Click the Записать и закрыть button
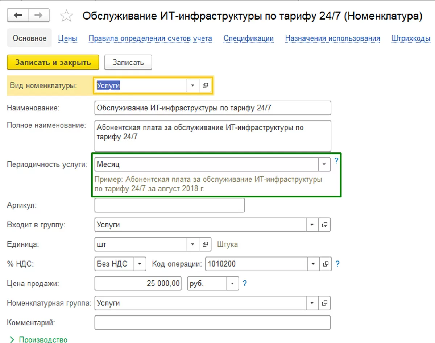Screen dimensions: 435x343 click(x=53, y=62)
